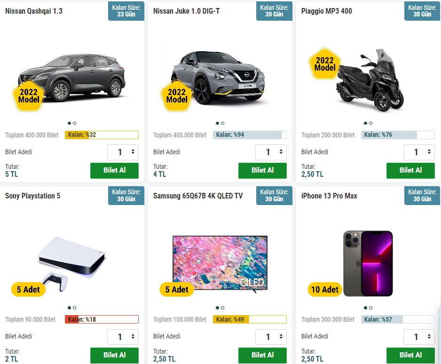Expand ticket quantity selector for Nissan Juke
This screenshot has height=364, width=441.
tap(271, 152)
